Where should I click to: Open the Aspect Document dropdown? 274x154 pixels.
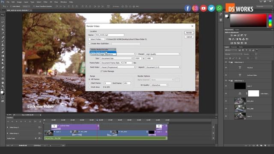pyautogui.click(x=163, y=67)
